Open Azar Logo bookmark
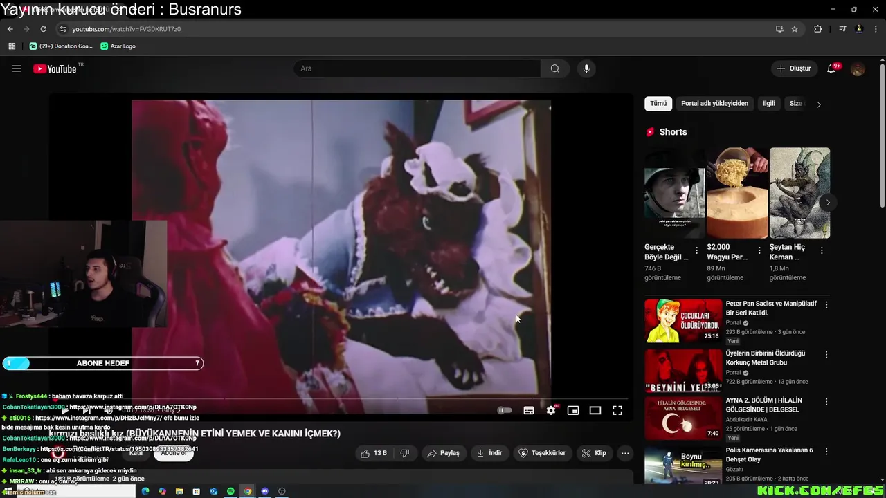 [118, 46]
